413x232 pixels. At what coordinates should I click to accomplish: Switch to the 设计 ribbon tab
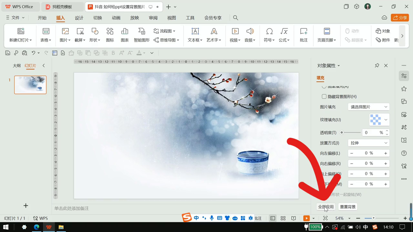(79, 18)
